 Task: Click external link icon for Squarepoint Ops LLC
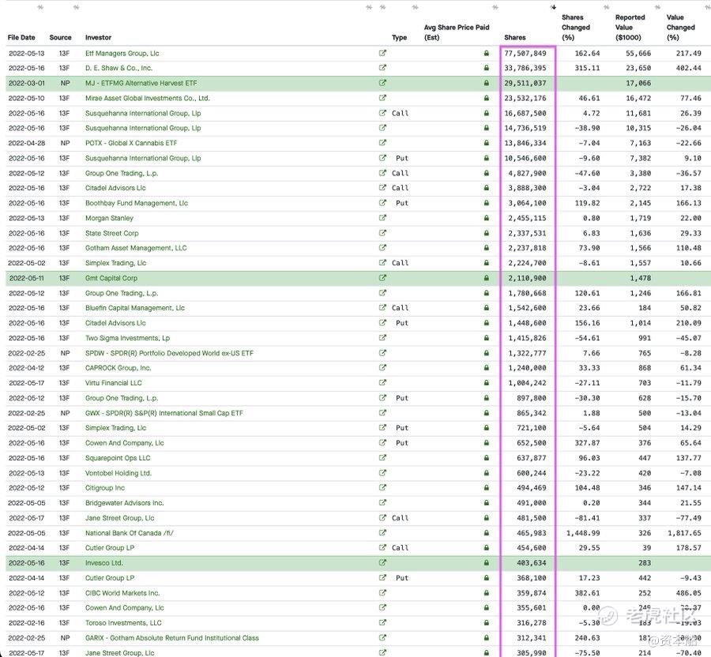click(x=382, y=458)
